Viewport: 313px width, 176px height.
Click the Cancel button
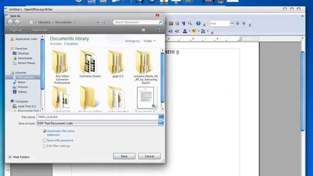point(149,156)
